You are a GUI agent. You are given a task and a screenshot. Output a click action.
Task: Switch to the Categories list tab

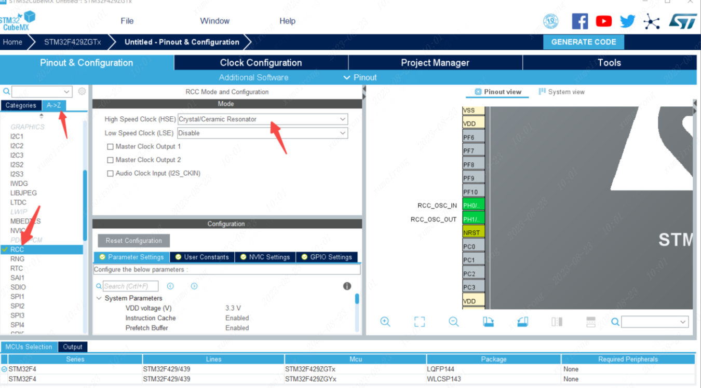(21, 105)
